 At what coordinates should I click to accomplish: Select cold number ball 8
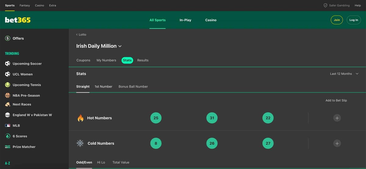tap(156, 144)
